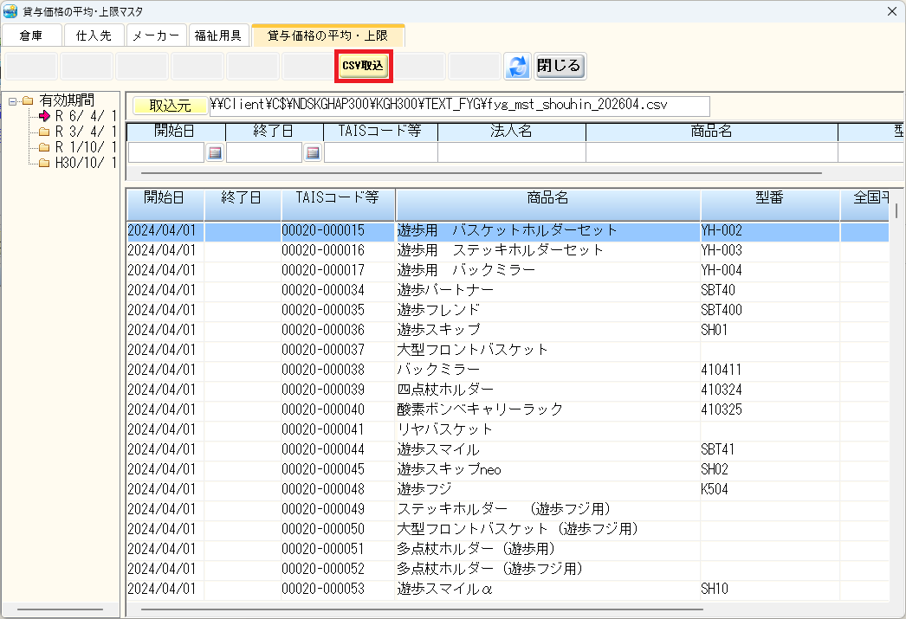
Task: Select the R 3/ 4/ 1 period folder
Action: (85, 132)
